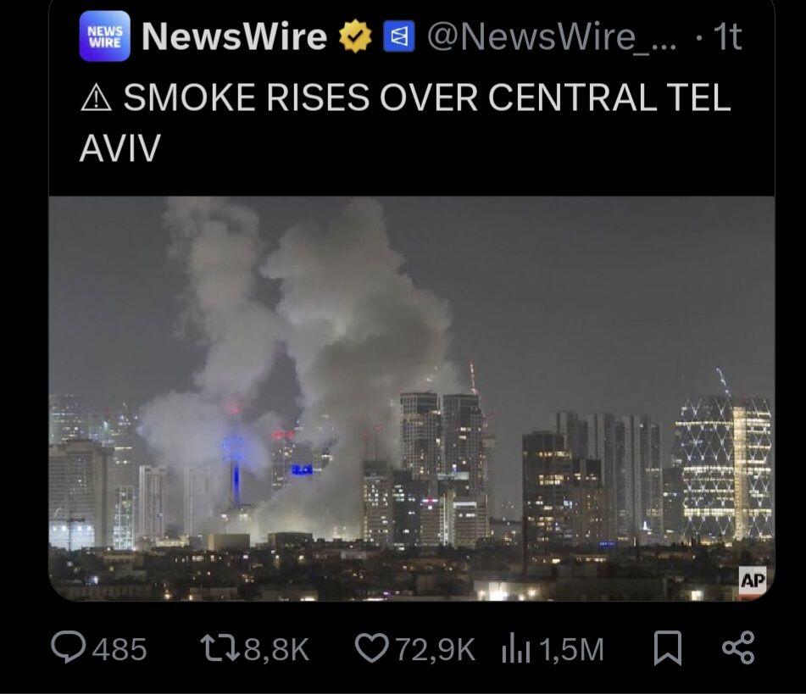Image resolution: width=806 pixels, height=694 pixels.
Task: Tap the AP watermark on the photo
Action: [753, 581]
